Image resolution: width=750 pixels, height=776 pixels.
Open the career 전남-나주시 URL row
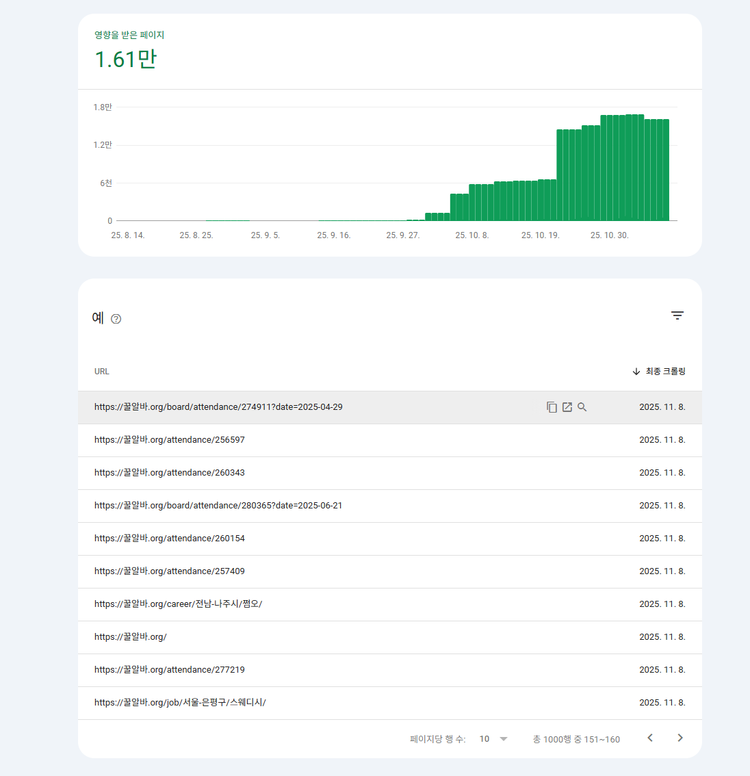pyautogui.click(x=179, y=604)
